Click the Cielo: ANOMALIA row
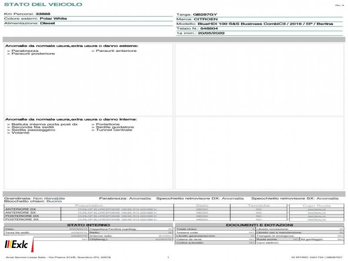This screenshot has width=348, height=261. (x=46, y=229)
